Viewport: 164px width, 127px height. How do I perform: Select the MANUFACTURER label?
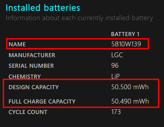tap(32, 55)
